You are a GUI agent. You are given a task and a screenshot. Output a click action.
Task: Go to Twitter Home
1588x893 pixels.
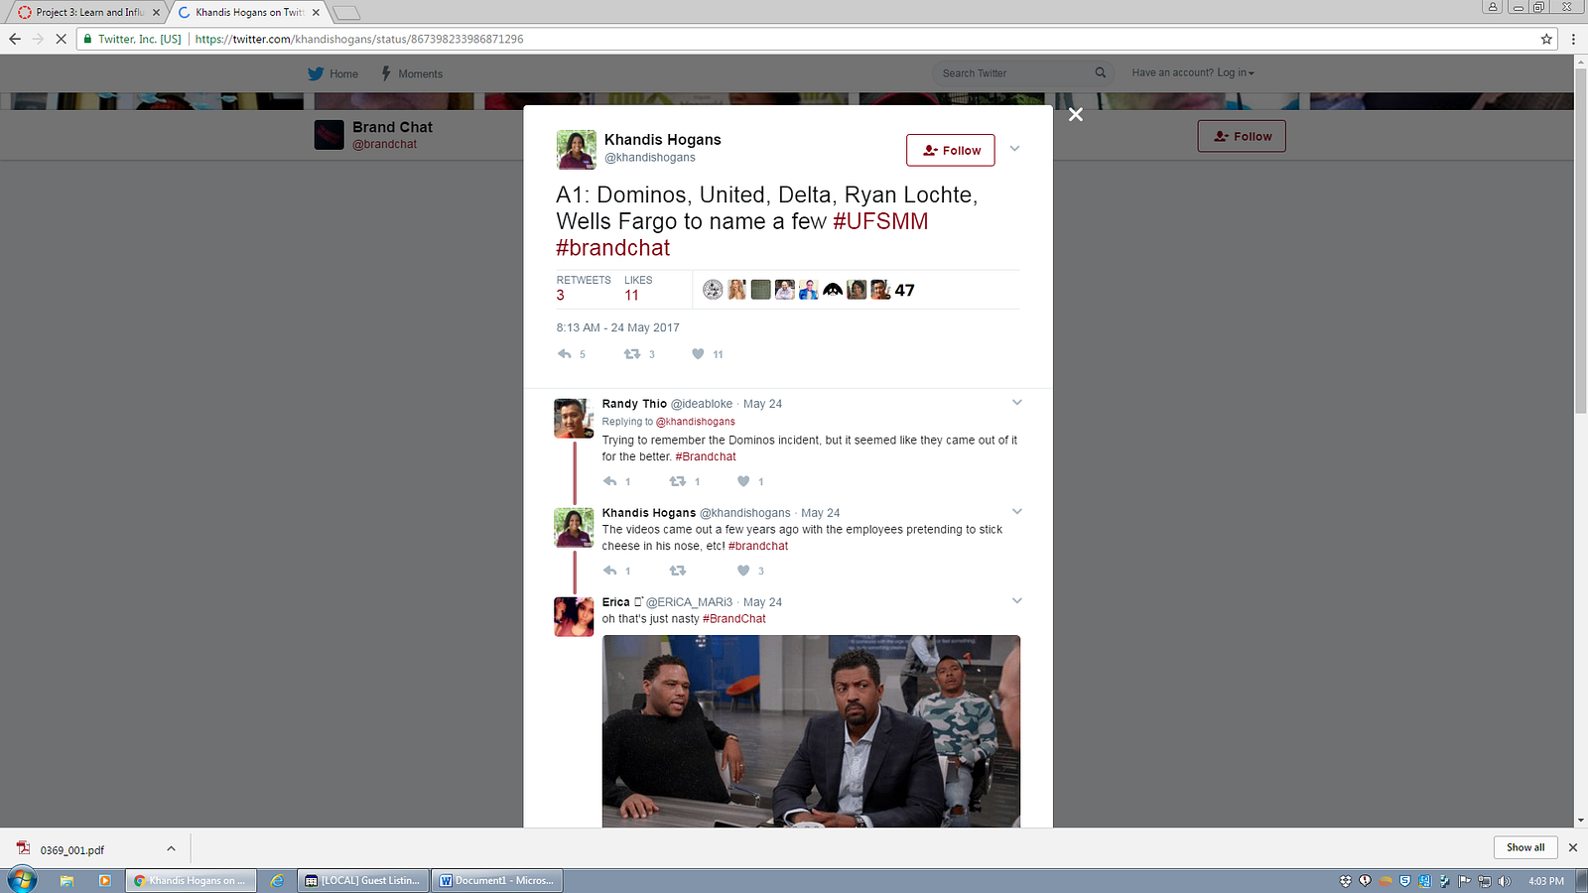click(x=332, y=73)
